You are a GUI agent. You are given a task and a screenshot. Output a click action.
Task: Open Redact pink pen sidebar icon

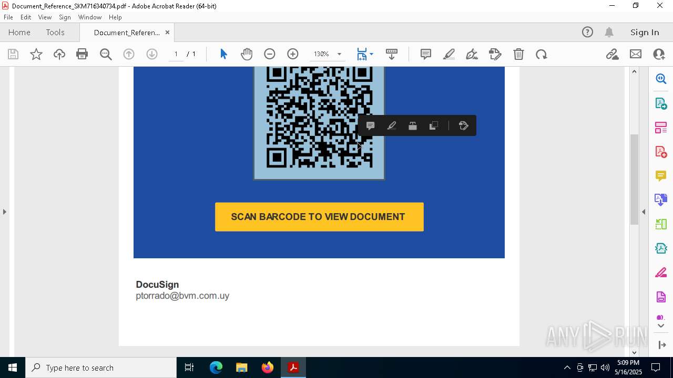661,272
